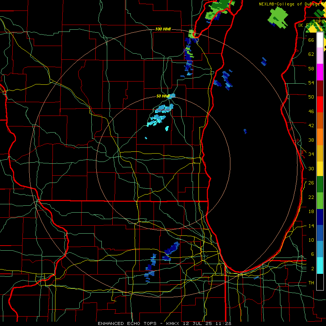Click the '42' legend value
The width and height of the screenshot is (326, 326).
tap(311, 126)
